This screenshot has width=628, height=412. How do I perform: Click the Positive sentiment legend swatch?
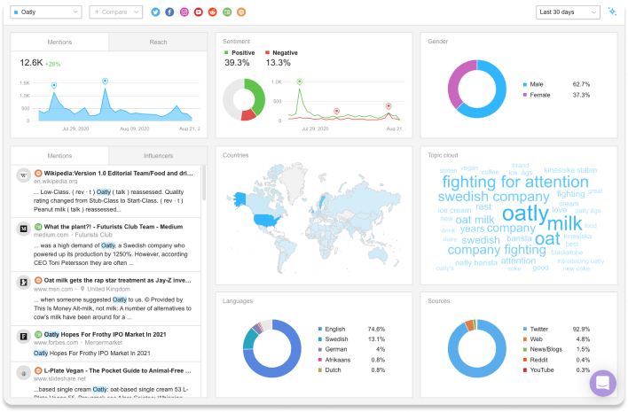226,52
